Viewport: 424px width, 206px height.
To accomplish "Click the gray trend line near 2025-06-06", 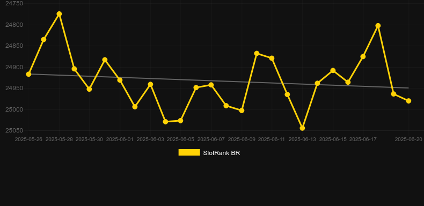I will (196, 80).
